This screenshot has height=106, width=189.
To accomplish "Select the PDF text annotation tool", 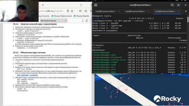I will tap(83, 21).
